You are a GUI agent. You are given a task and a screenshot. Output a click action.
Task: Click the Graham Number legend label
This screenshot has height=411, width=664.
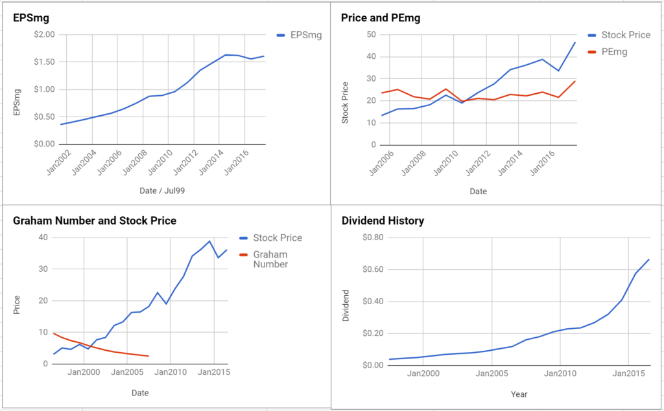pos(270,260)
